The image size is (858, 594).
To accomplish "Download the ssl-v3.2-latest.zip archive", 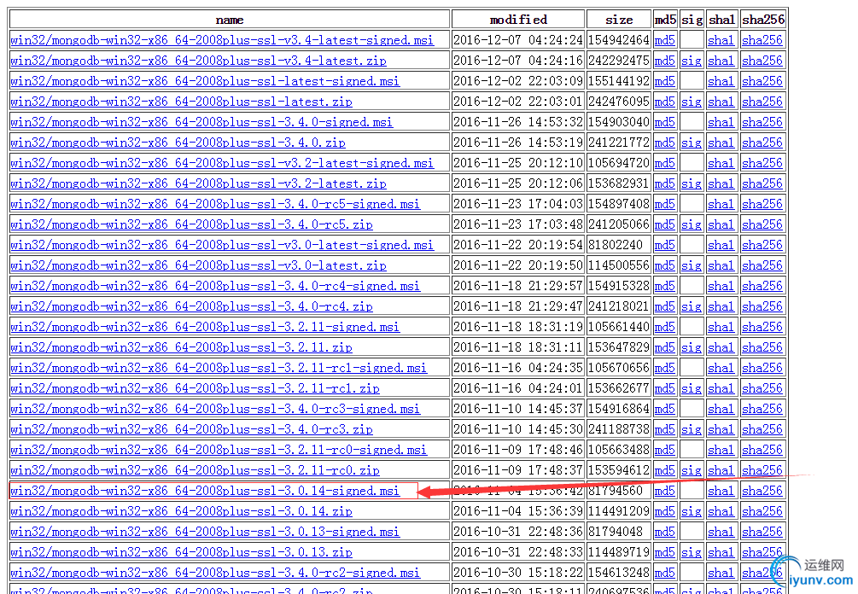I will click(199, 183).
